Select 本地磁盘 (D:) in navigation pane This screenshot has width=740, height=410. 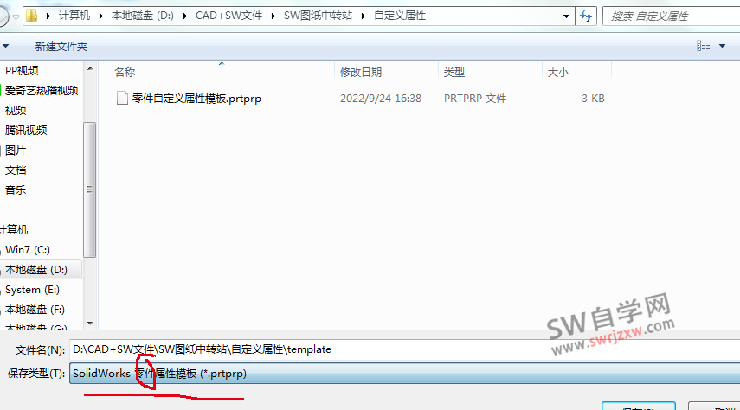pos(35,270)
